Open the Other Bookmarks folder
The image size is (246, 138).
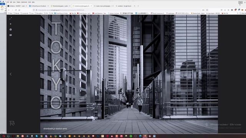coord(243,13)
